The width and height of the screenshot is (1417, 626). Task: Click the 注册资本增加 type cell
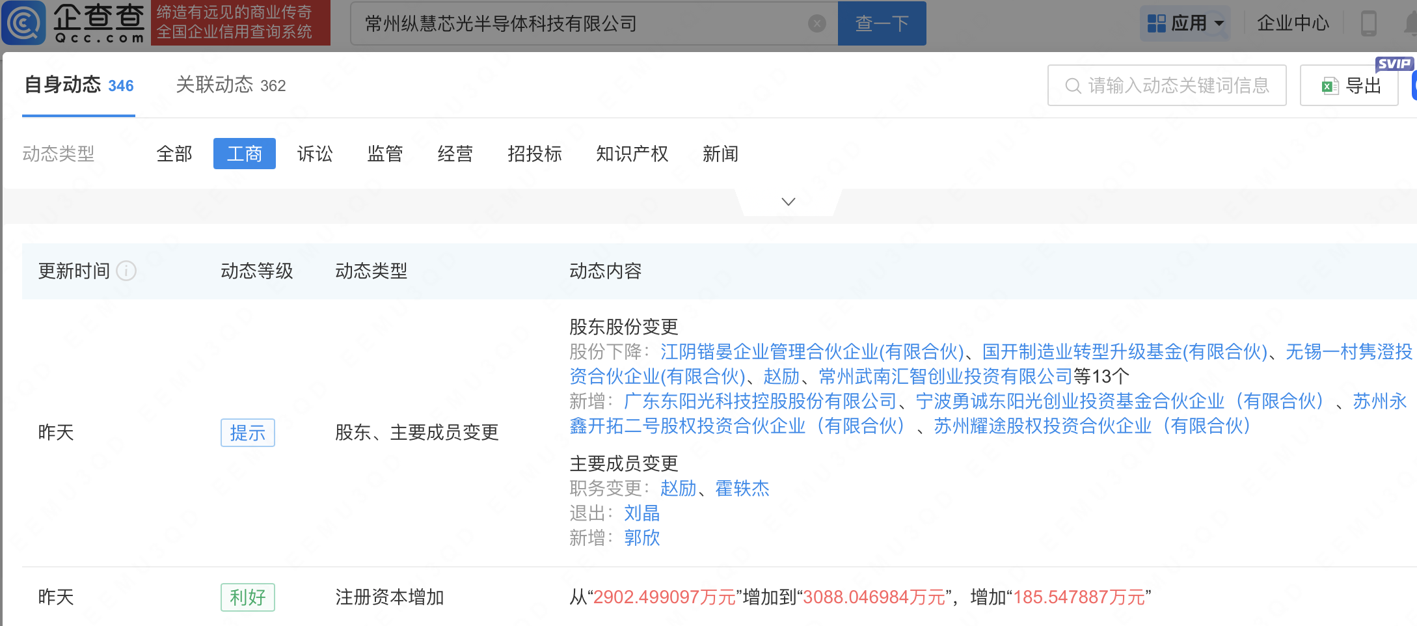(390, 597)
